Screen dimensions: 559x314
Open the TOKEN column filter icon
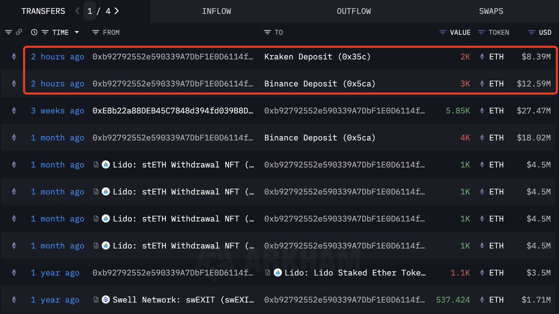(x=481, y=32)
